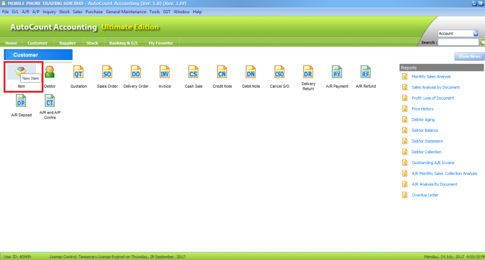Open the A/R Deposit (DP) icon
This screenshot has height=260, width=485.
(21, 101)
